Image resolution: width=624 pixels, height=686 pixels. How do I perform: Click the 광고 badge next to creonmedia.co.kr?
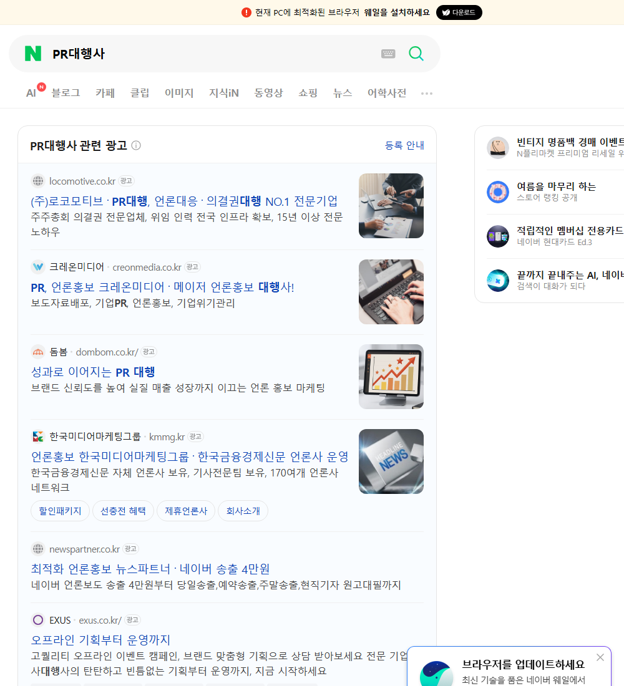(x=192, y=267)
